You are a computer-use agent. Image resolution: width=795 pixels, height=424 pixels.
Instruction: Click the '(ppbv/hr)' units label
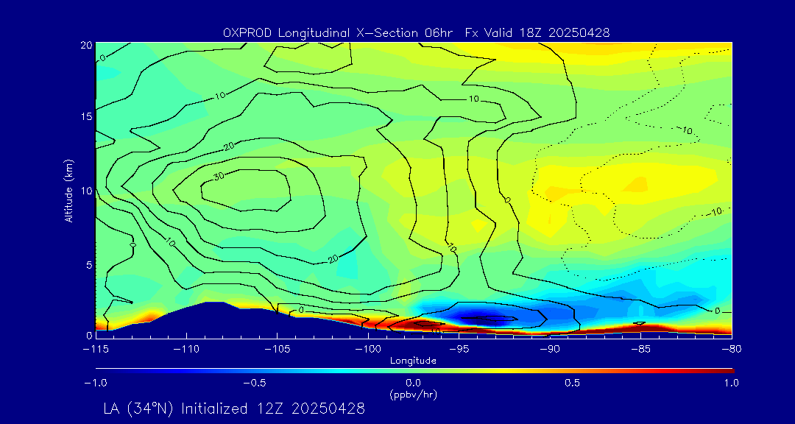pyautogui.click(x=413, y=394)
